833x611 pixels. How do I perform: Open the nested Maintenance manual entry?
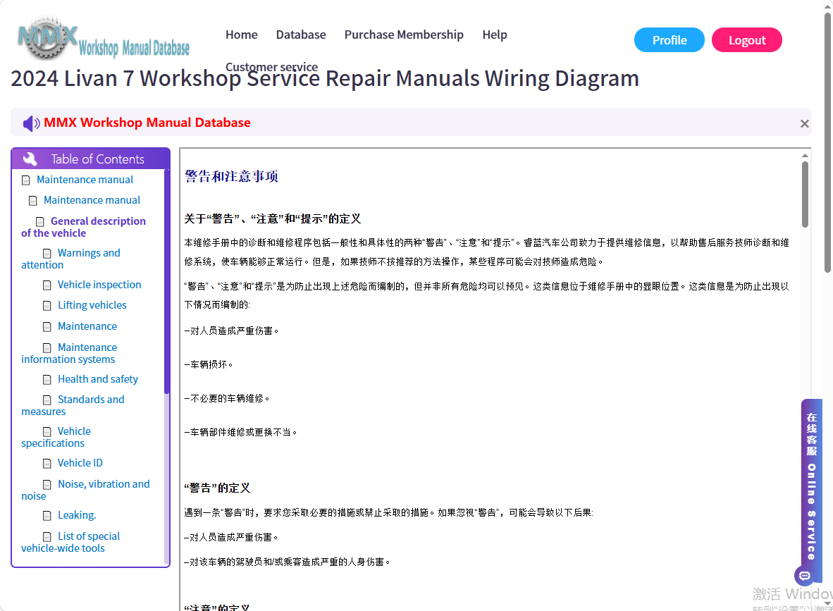[92, 200]
